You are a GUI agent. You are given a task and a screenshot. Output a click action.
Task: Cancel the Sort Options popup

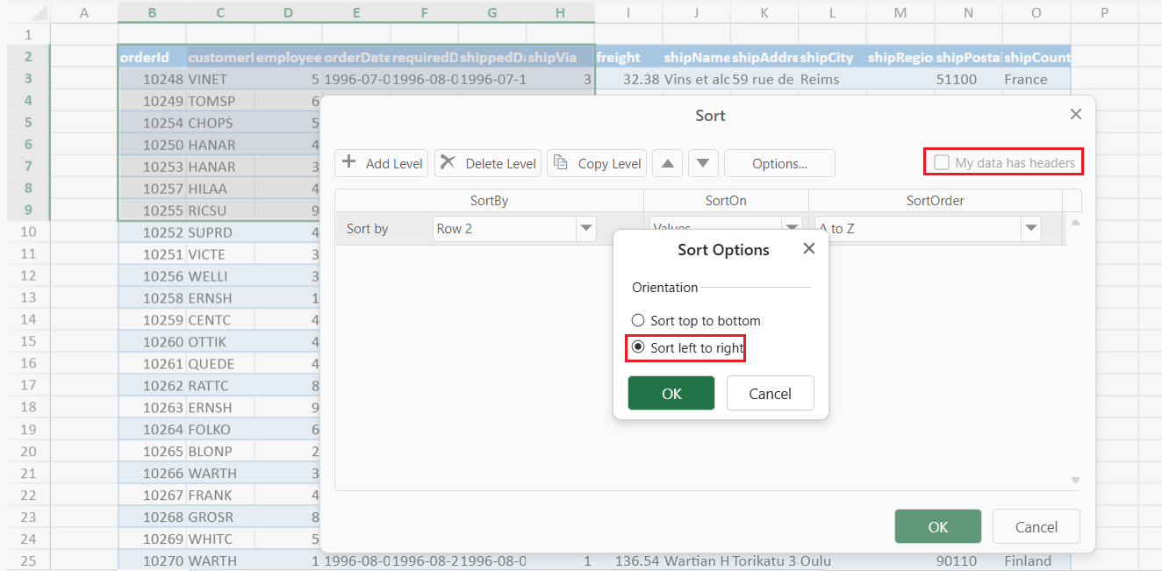[x=770, y=394]
